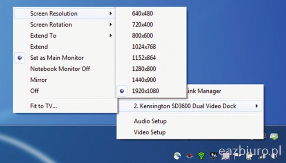Image resolution: width=286 pixels, height=163 pixels.
Task: Click the blue-green globe tray icon
Action: tap(177, 156)
